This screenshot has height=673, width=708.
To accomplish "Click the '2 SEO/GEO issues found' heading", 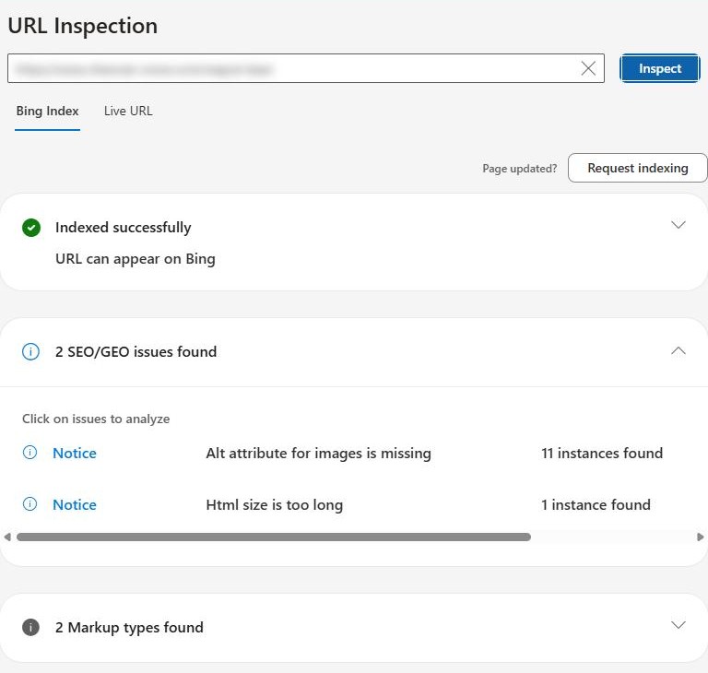I will [136, 352].
